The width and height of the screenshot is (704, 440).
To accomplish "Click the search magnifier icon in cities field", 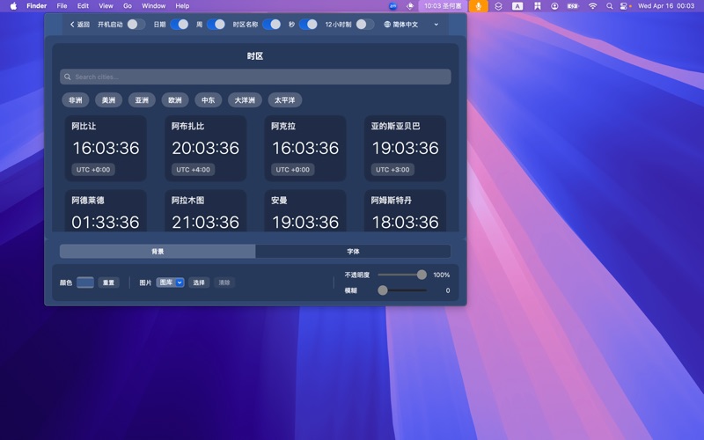I will (69, 77).
